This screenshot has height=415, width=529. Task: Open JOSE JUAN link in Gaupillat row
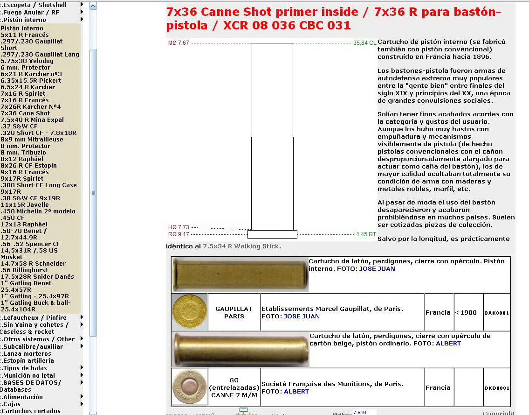point(302,317)
